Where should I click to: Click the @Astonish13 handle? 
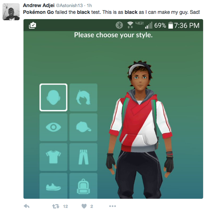coord(69,5)
